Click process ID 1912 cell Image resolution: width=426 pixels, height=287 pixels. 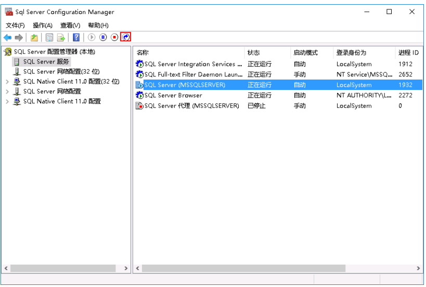click(x=405, y=64)
